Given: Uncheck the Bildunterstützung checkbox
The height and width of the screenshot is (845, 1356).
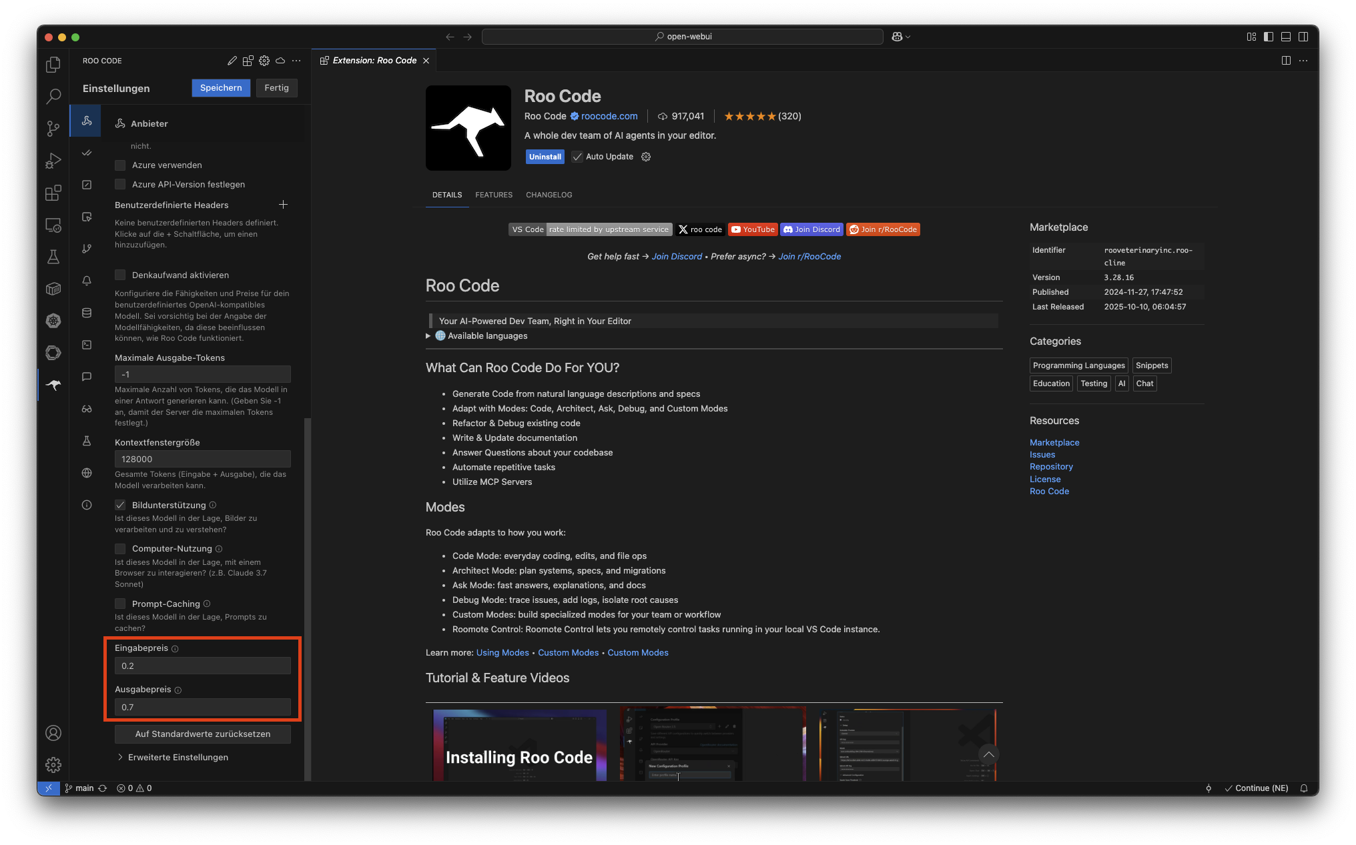Looking at the screenshot, I should pos(120,505).
